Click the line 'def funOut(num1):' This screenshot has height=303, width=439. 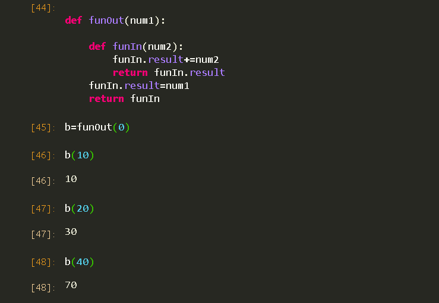click(115, 20)
